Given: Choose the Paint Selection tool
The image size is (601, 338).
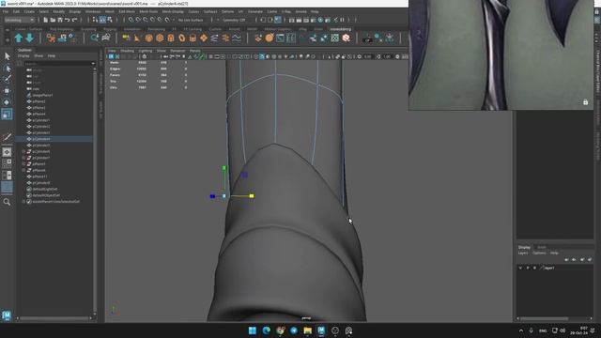Looking at the screenshot, I should pos(7,79).
